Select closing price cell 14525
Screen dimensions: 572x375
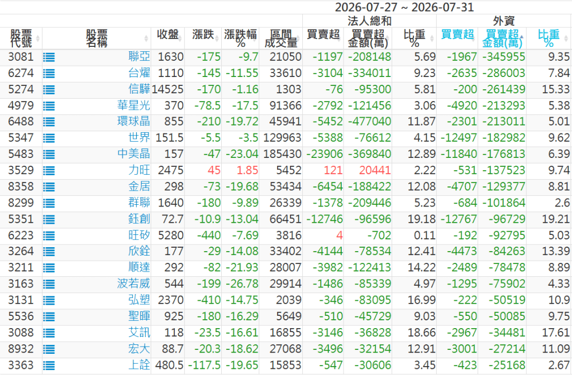pyautogui.click(x=168, y=89)
